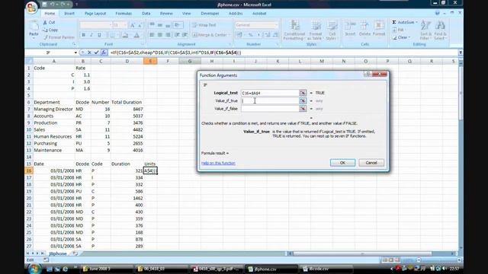
Task: Open Format as Table gallery
Action: [x=315, y=30]
